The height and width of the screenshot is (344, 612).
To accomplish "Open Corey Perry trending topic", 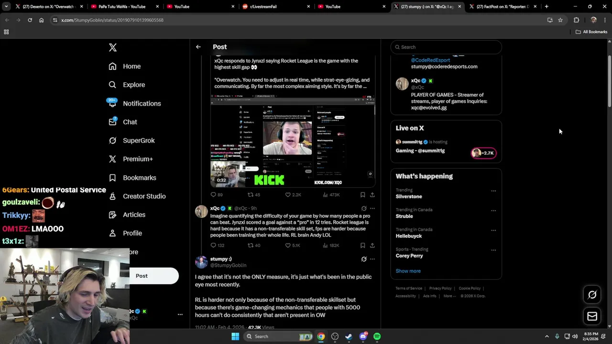I will tap(409, 256).
